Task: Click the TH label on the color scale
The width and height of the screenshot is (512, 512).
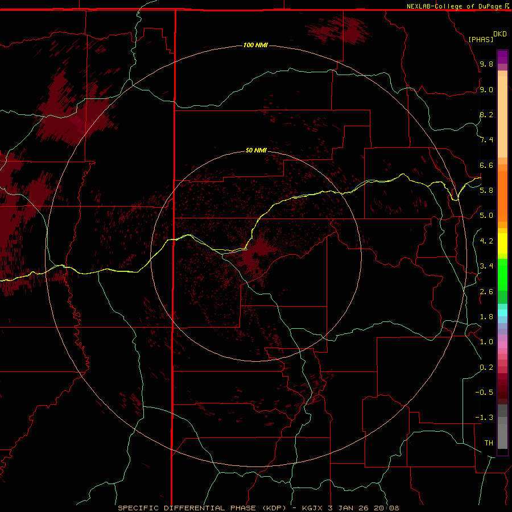Action: pyautogui.click(x=489, y=443)
